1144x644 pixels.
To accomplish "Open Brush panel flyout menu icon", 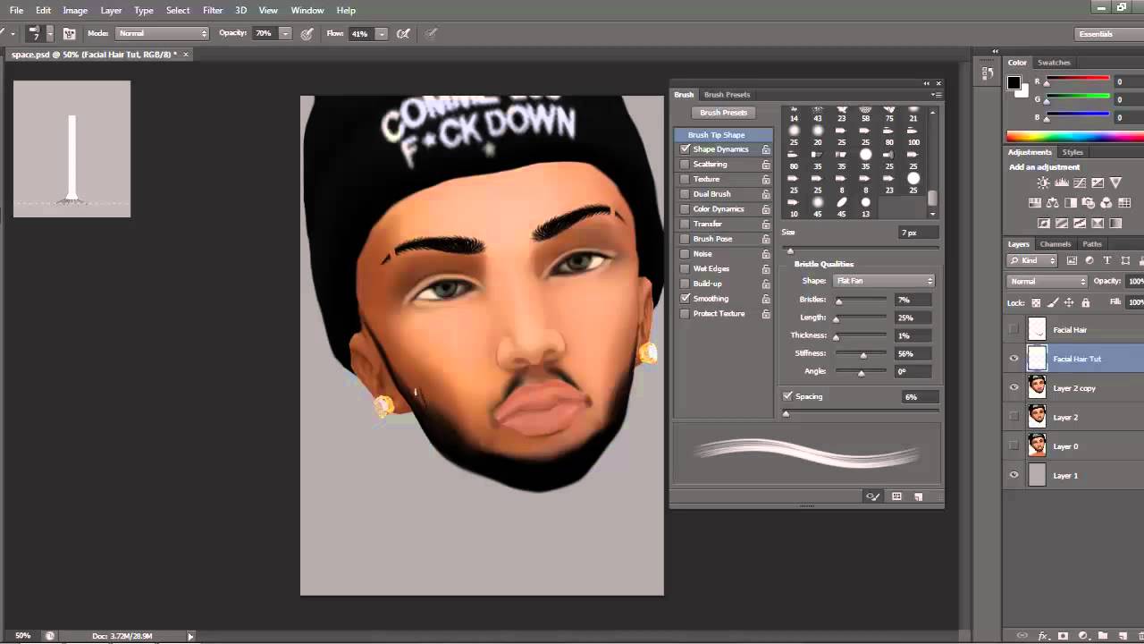I will (x=936, y=94).
